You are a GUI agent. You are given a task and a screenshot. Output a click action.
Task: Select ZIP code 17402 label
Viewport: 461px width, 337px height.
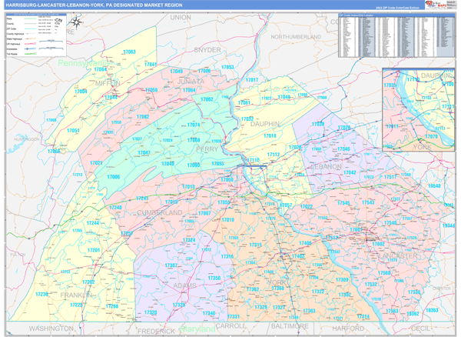click(x=298, y=256)
